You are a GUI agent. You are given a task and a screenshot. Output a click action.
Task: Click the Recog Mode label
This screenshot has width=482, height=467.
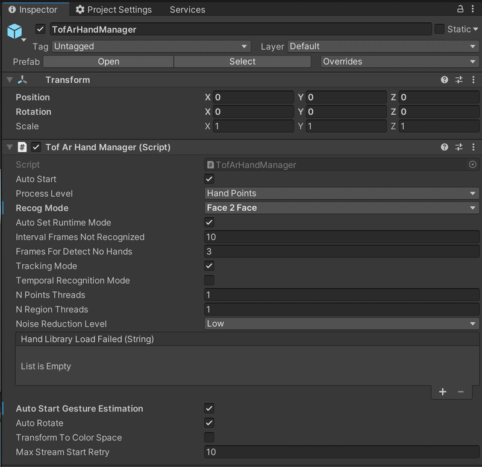pyautogui.click(x=42, y=208)
